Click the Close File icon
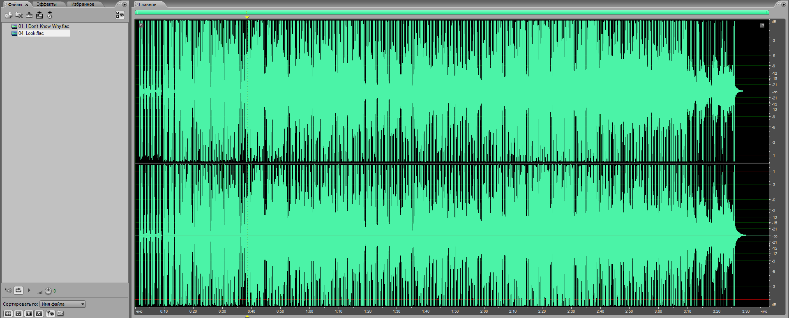 pyautogui.click(x=19, y=15)
